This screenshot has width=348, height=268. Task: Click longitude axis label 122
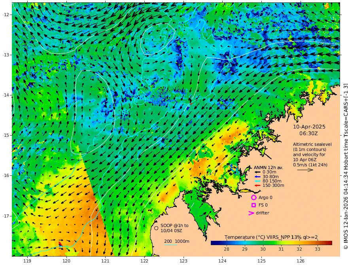144,261
